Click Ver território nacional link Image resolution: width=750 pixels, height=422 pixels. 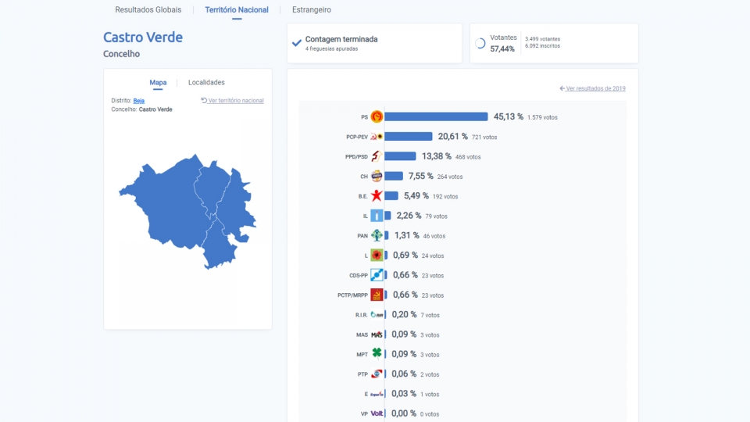click(x=233, y=101)
